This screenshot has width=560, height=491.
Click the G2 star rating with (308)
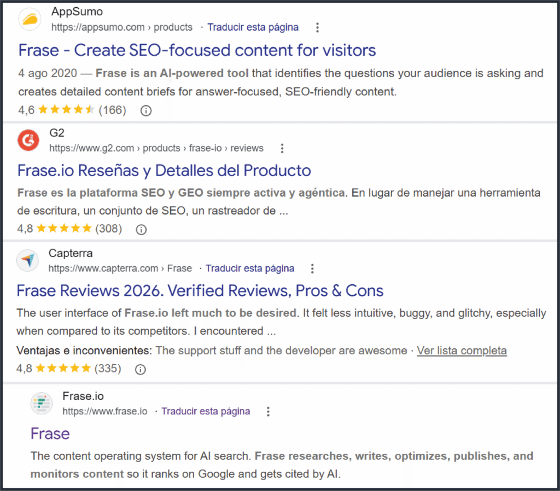[69, 228]
